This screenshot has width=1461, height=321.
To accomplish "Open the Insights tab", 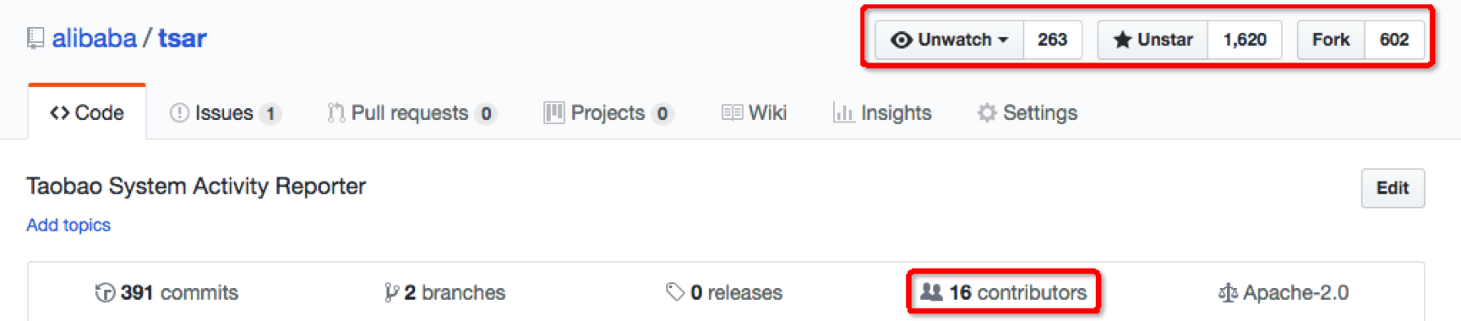I will coord(882,113).
